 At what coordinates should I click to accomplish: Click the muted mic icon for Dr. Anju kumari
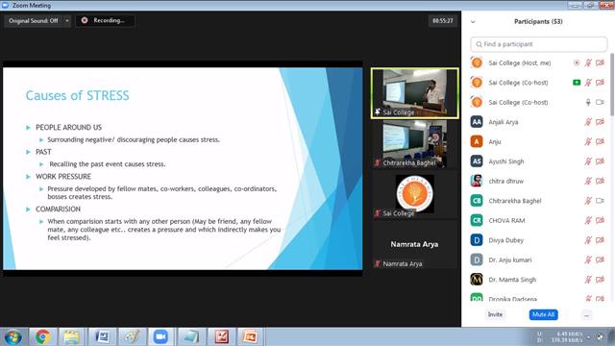588,259
